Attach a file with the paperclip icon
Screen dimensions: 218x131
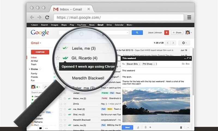point(146,127)
